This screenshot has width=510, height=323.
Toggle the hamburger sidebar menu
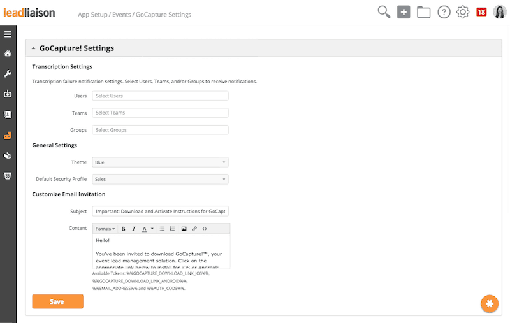click(x=8, y=34)
